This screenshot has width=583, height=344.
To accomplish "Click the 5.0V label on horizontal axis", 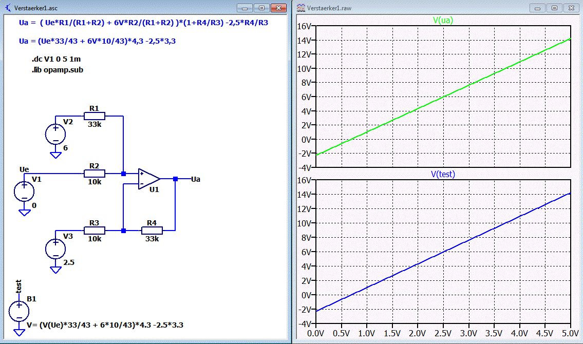I will 570,333.
